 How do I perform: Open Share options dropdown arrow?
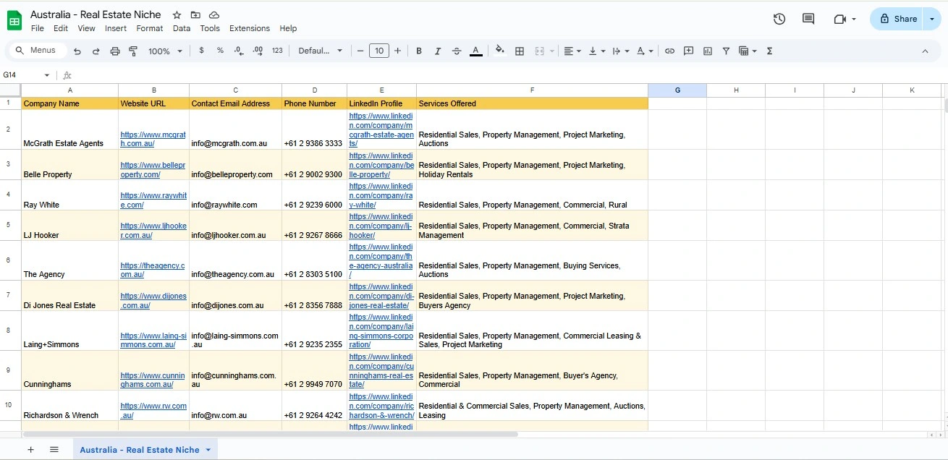tap(932, 19)
